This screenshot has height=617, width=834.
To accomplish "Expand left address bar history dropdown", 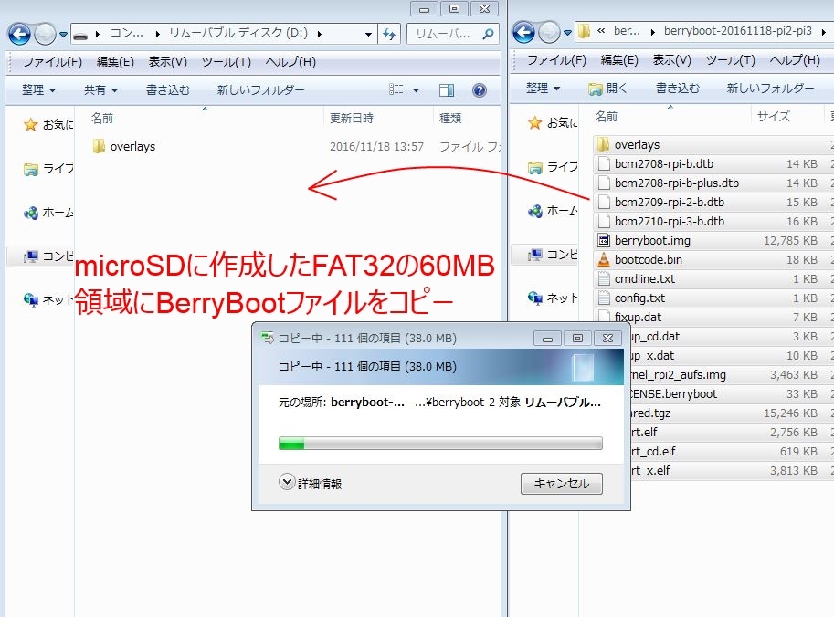I will 368,35.
